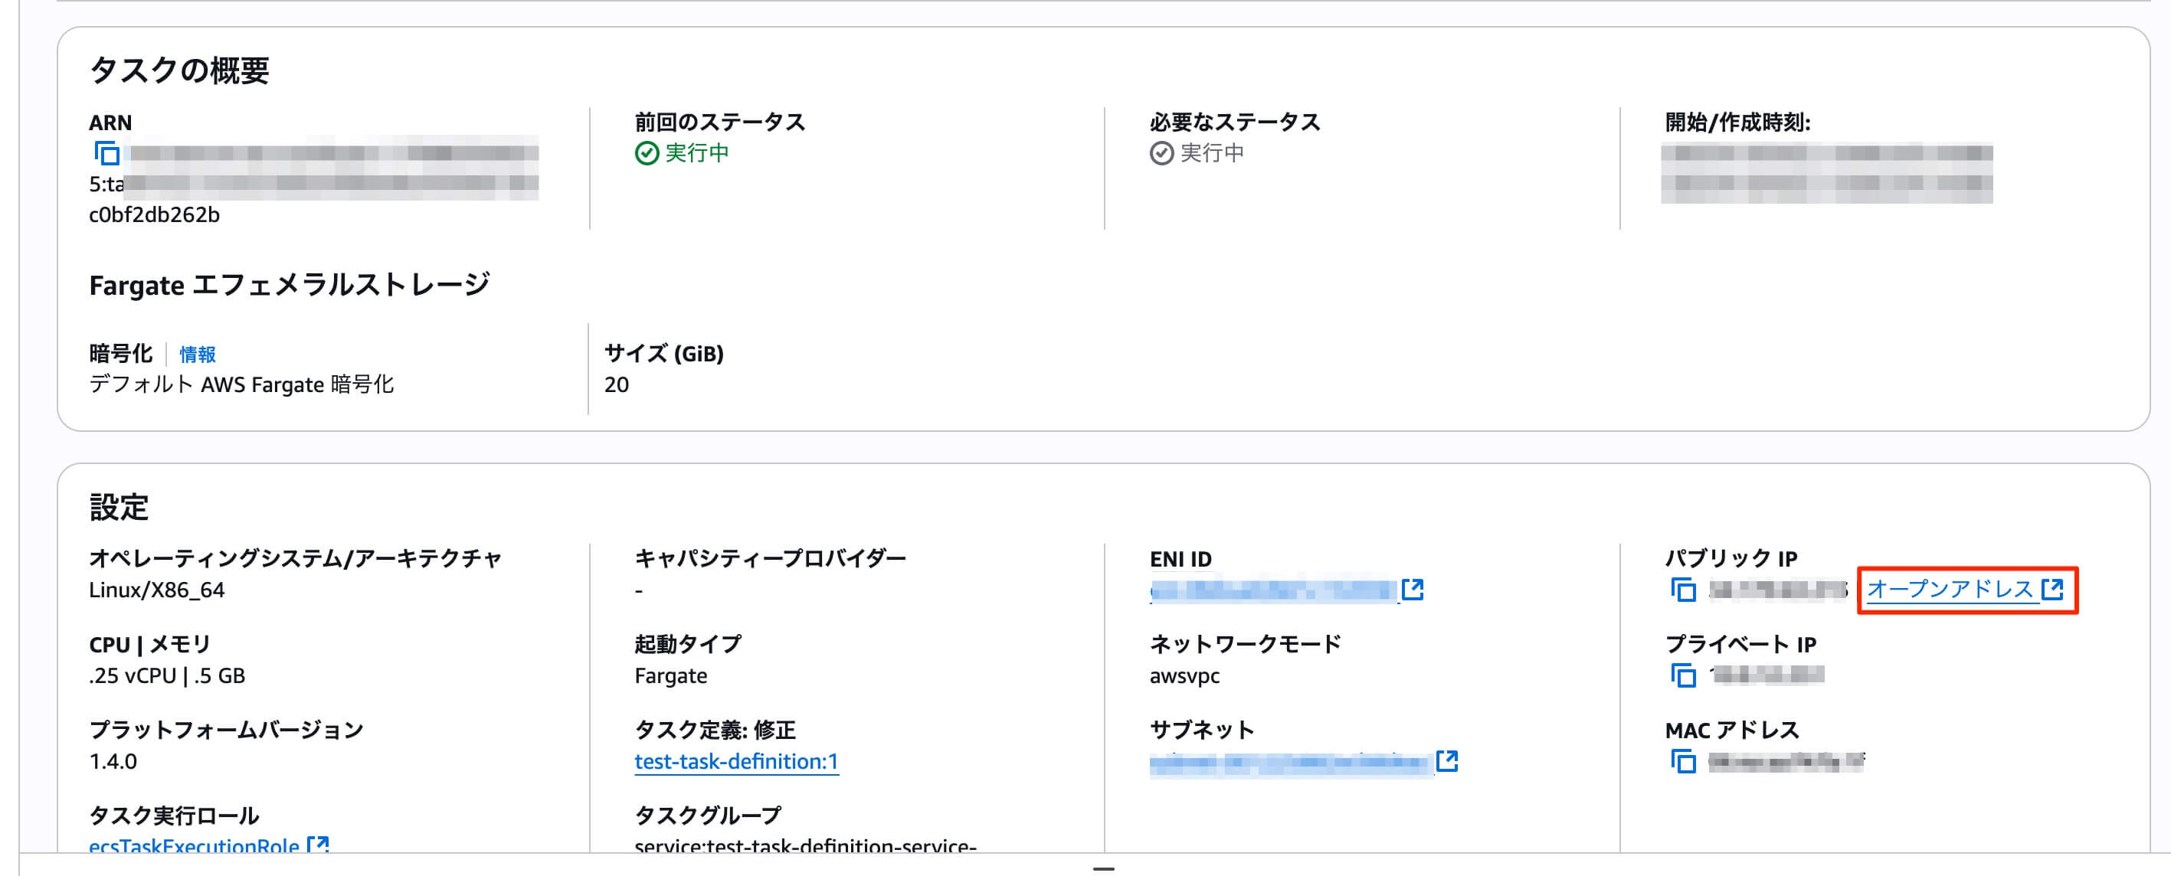The height and width of the screenshot is (876, 2171).
Task: Click the タスクの概要 section heading
Action: point(178,70)
